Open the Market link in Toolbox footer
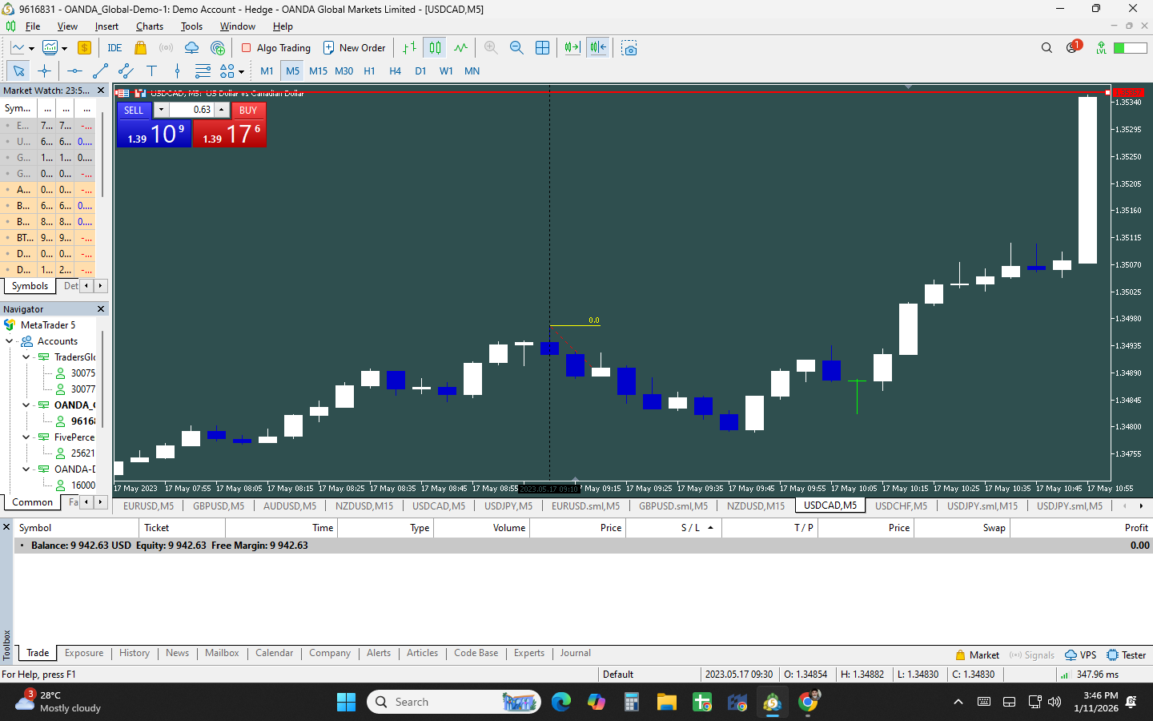Screen dimensions: 1153x721 tap(978, 655)
